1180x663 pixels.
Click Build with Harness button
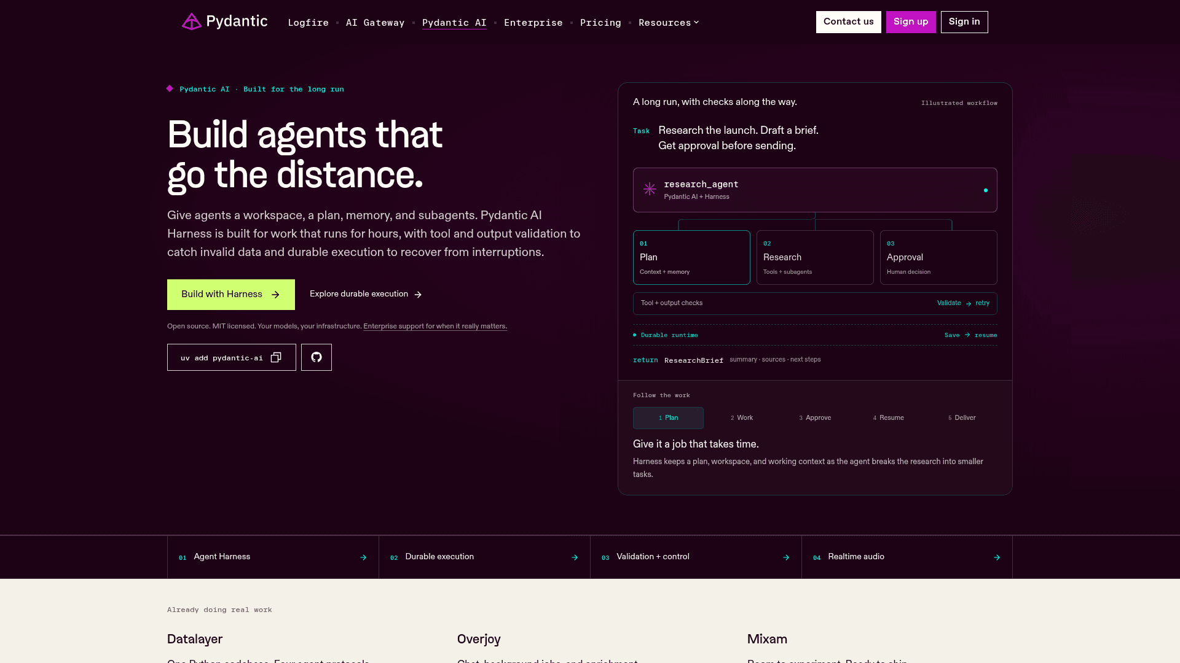pos(231,295)
